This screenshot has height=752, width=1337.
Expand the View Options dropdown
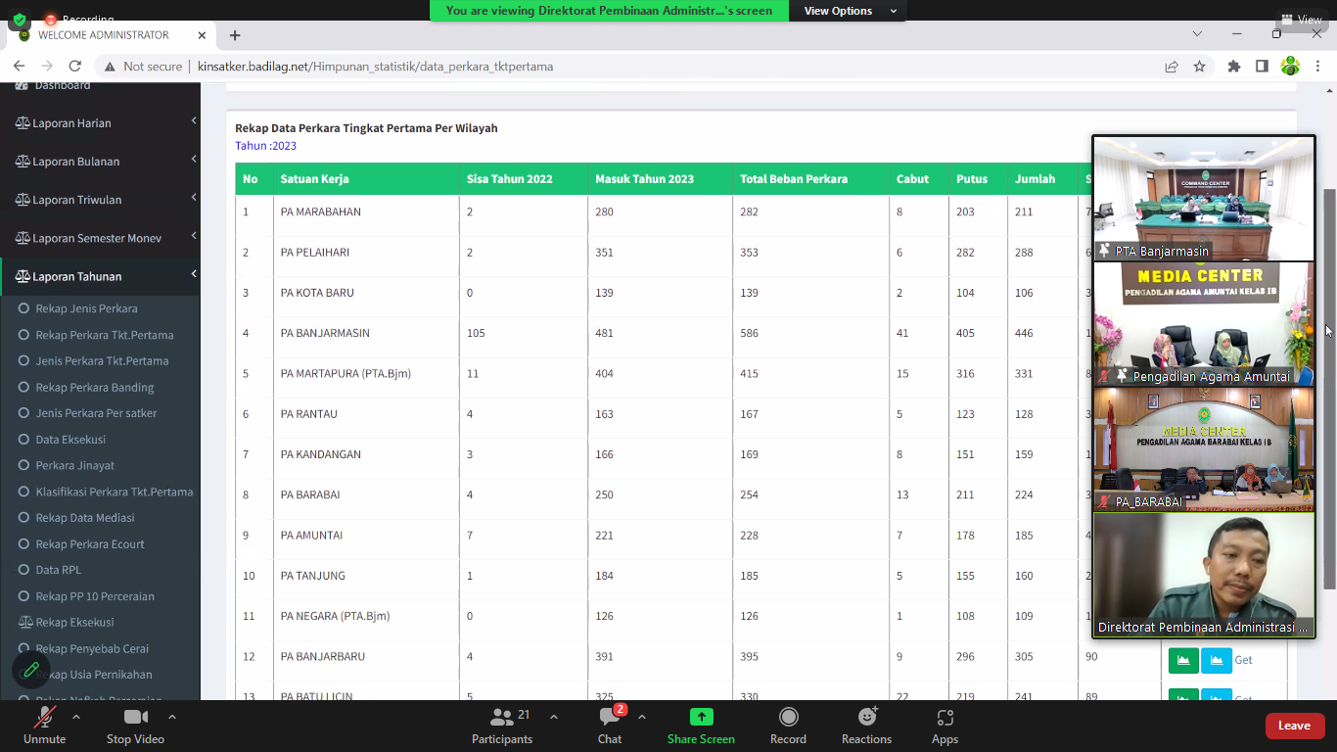[x=850, y=11]
